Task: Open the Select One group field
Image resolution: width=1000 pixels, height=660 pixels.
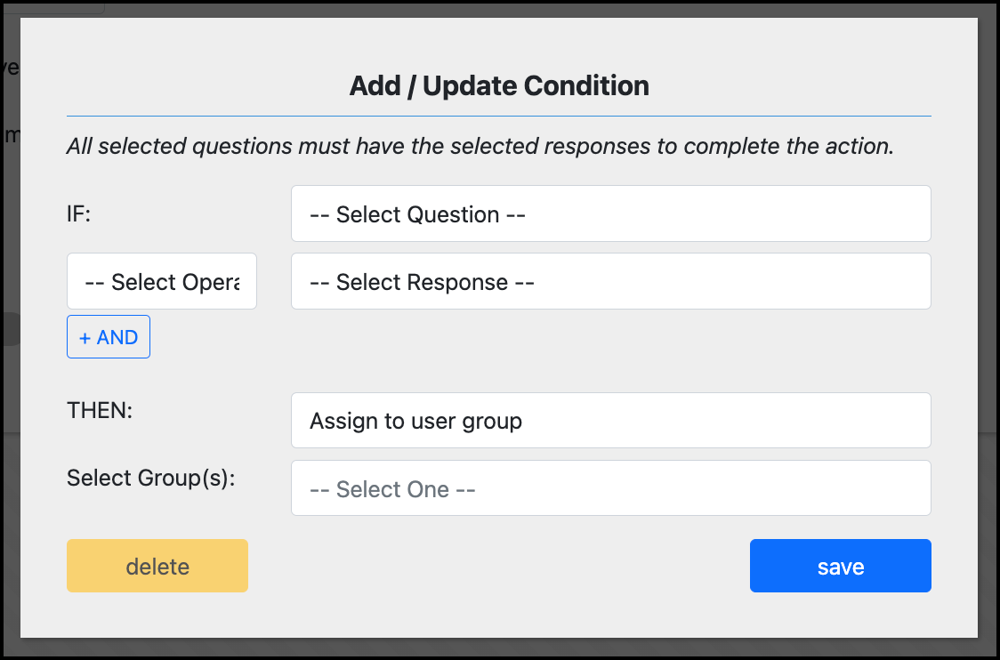Action: click(x=610, y=488)
